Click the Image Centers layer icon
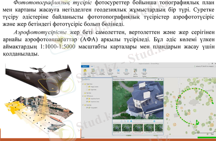This screenshot has height=141, width=216. click(x=89, y=87)
